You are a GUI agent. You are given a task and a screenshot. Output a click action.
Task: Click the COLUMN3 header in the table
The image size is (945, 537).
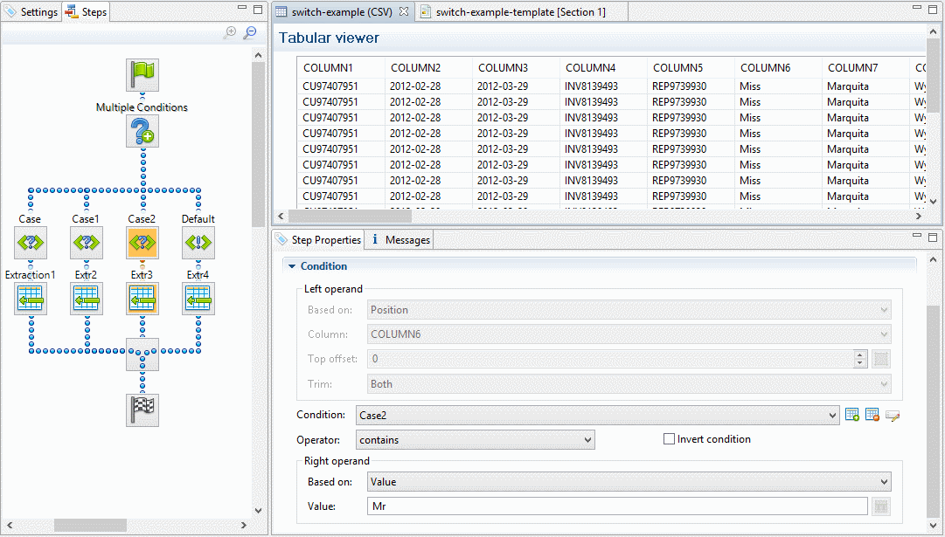[x=503, y=68]
